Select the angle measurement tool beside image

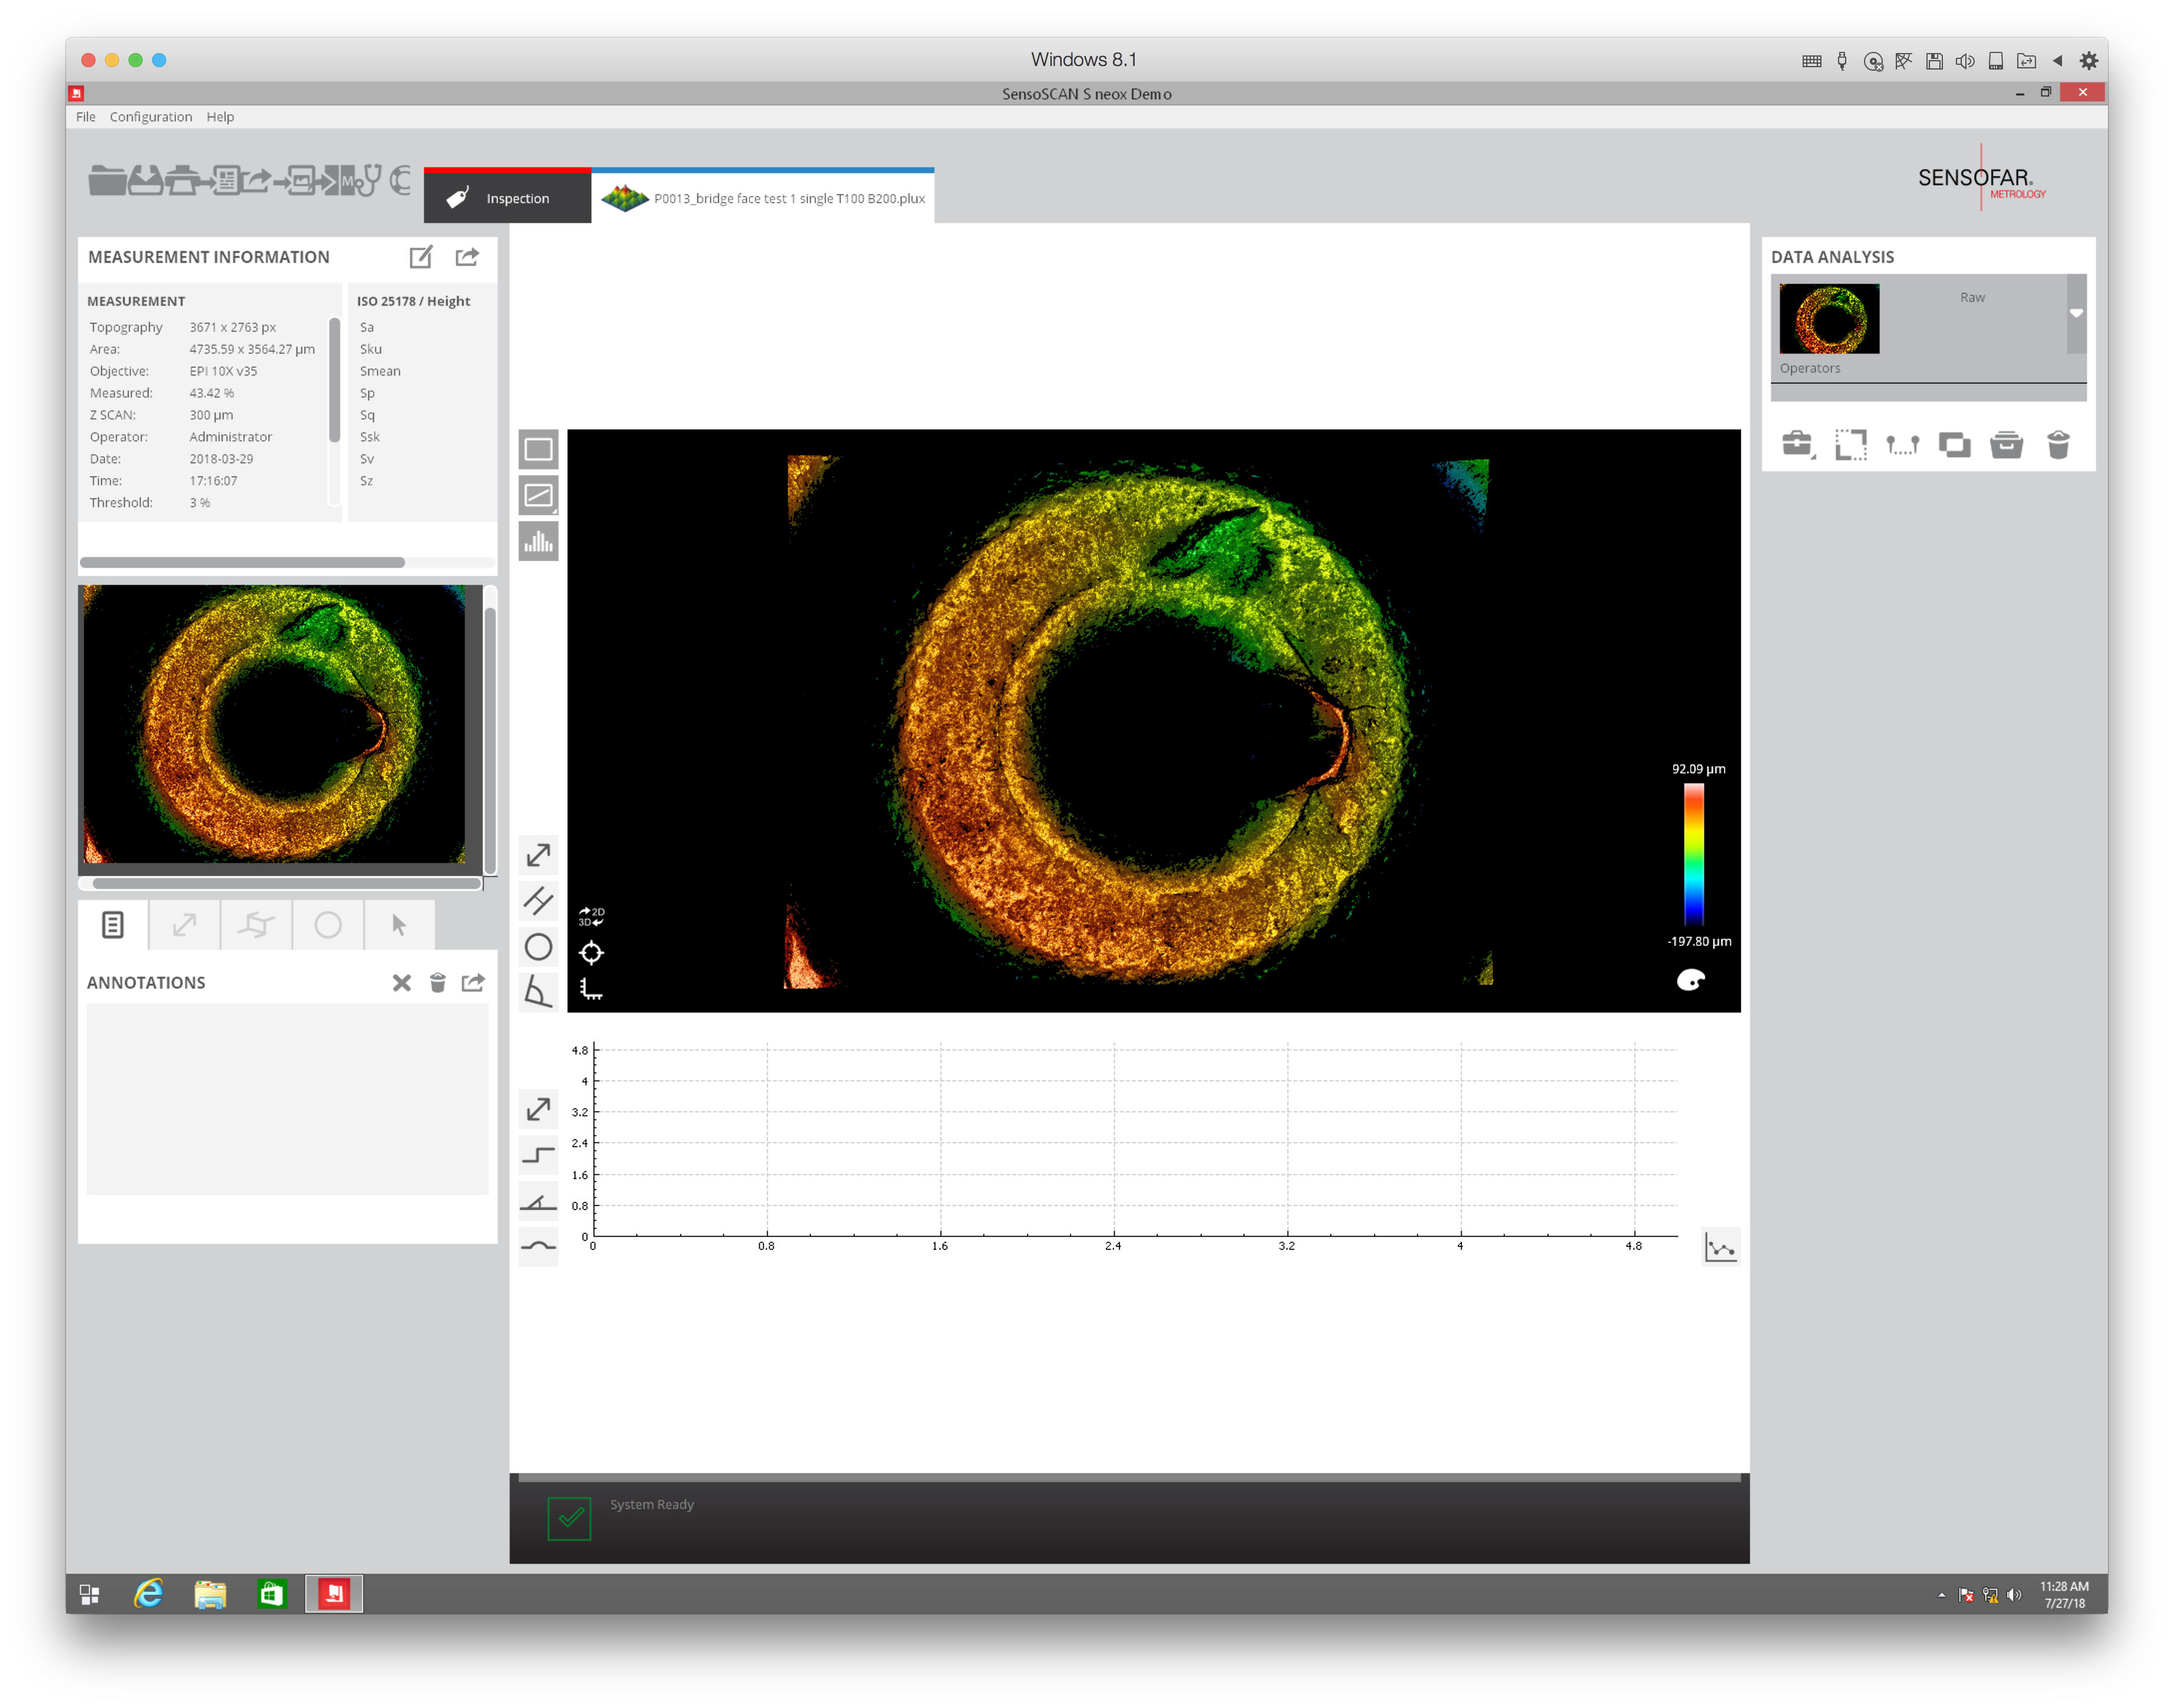tap(538, 991)
